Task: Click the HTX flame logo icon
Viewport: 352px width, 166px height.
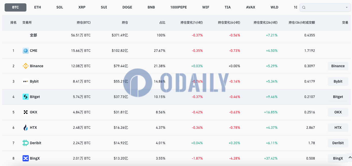Action: click(25, 128)
